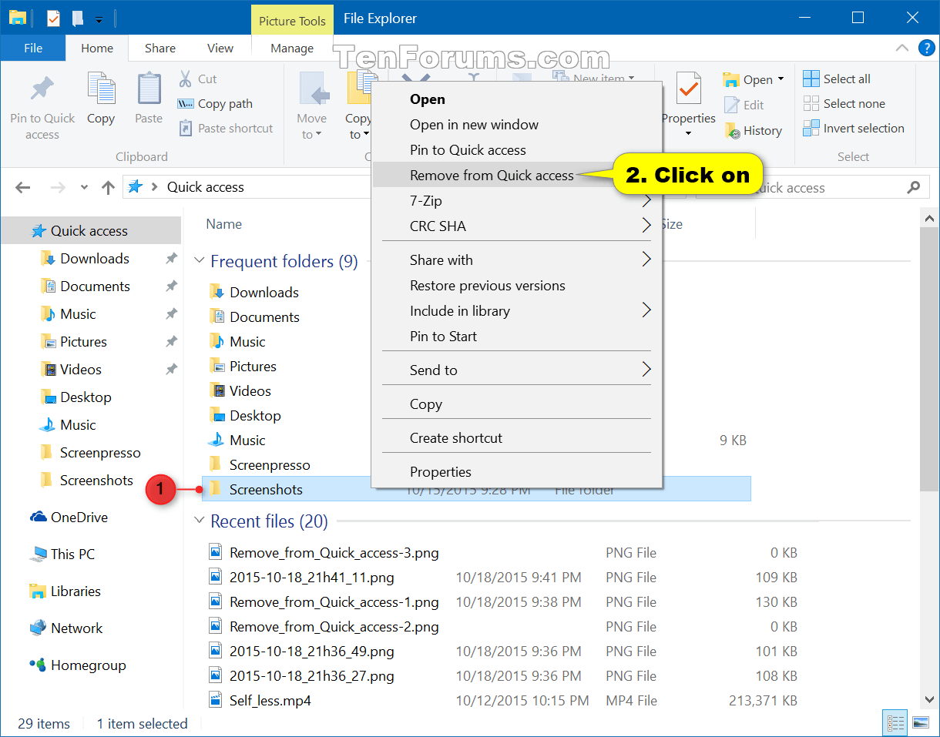The width and height of the screenshot is (940, 737).
Task: Click the Home ribbon tab
Action: 97,48
